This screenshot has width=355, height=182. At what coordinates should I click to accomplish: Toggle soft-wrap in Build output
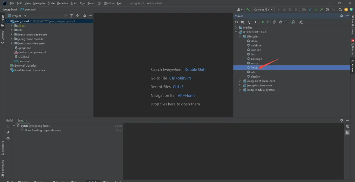click(x=347, y=127)
